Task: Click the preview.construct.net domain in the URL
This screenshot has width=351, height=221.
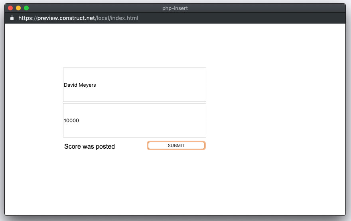Action: (x=66, y=18)
